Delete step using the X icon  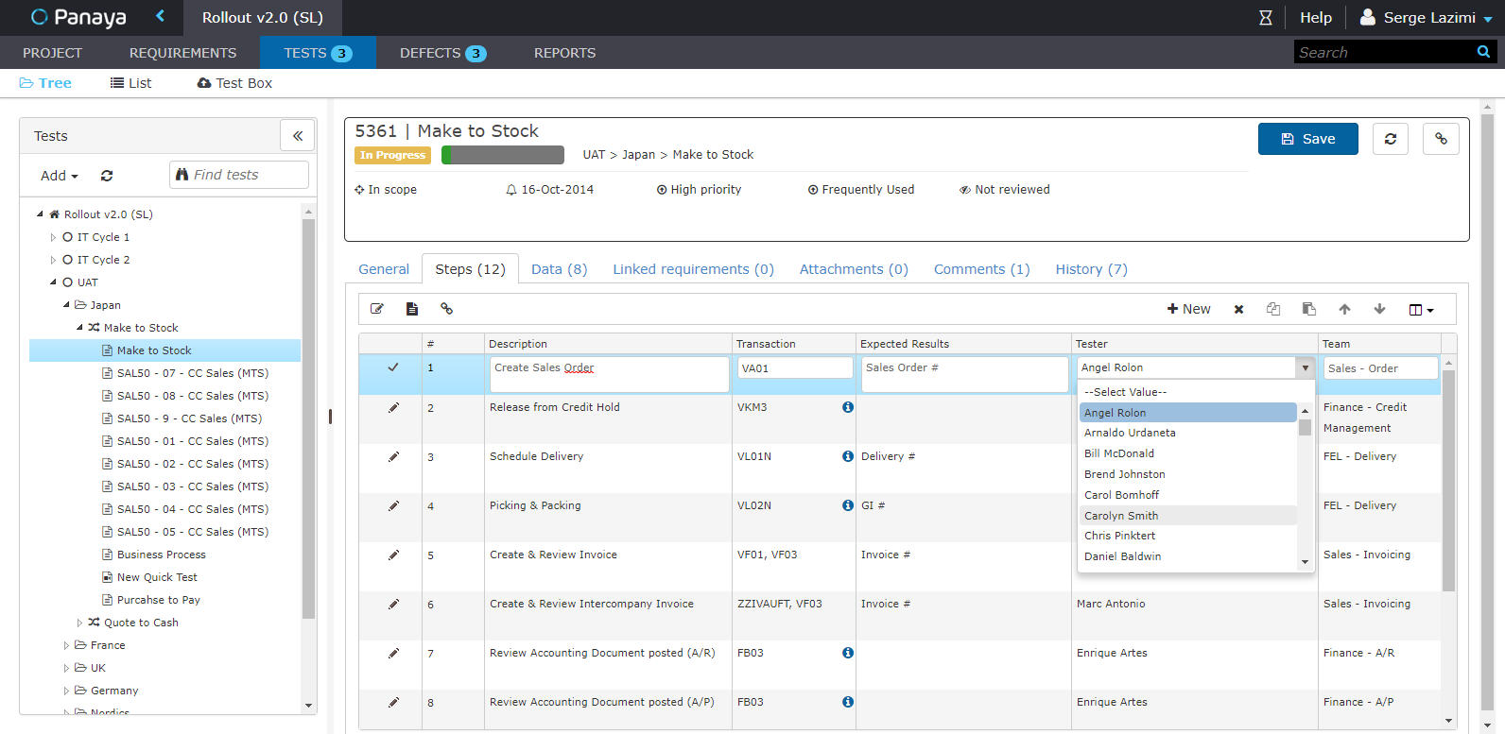1238,309
